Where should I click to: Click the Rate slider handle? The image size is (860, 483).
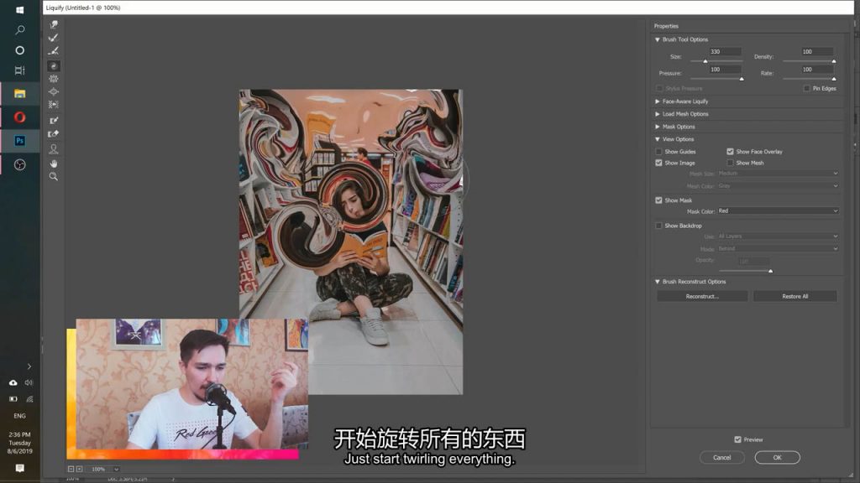834,79
